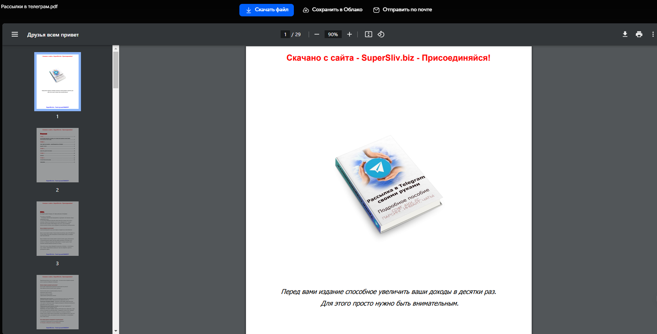
Task: Jump to the page 3 thumbnail
Action: 58,229
